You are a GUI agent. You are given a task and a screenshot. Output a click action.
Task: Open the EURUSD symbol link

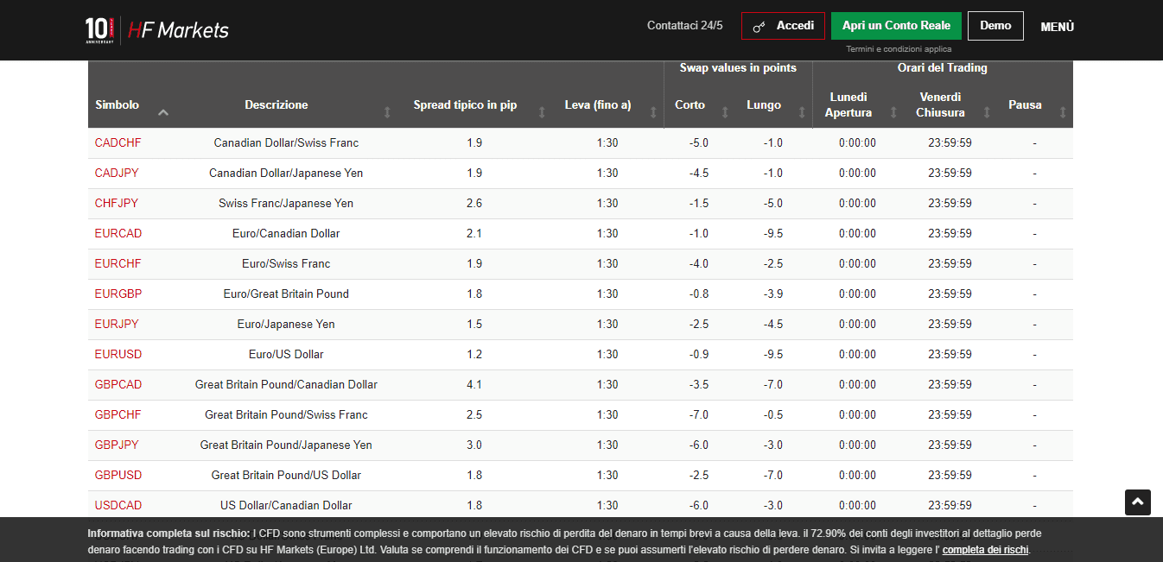tap(118, 354)
